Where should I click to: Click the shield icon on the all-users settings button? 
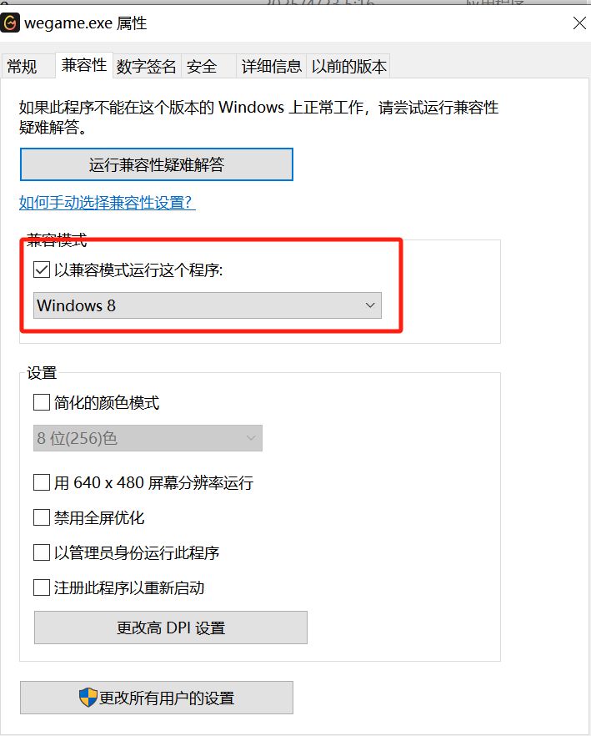(88, 698)
